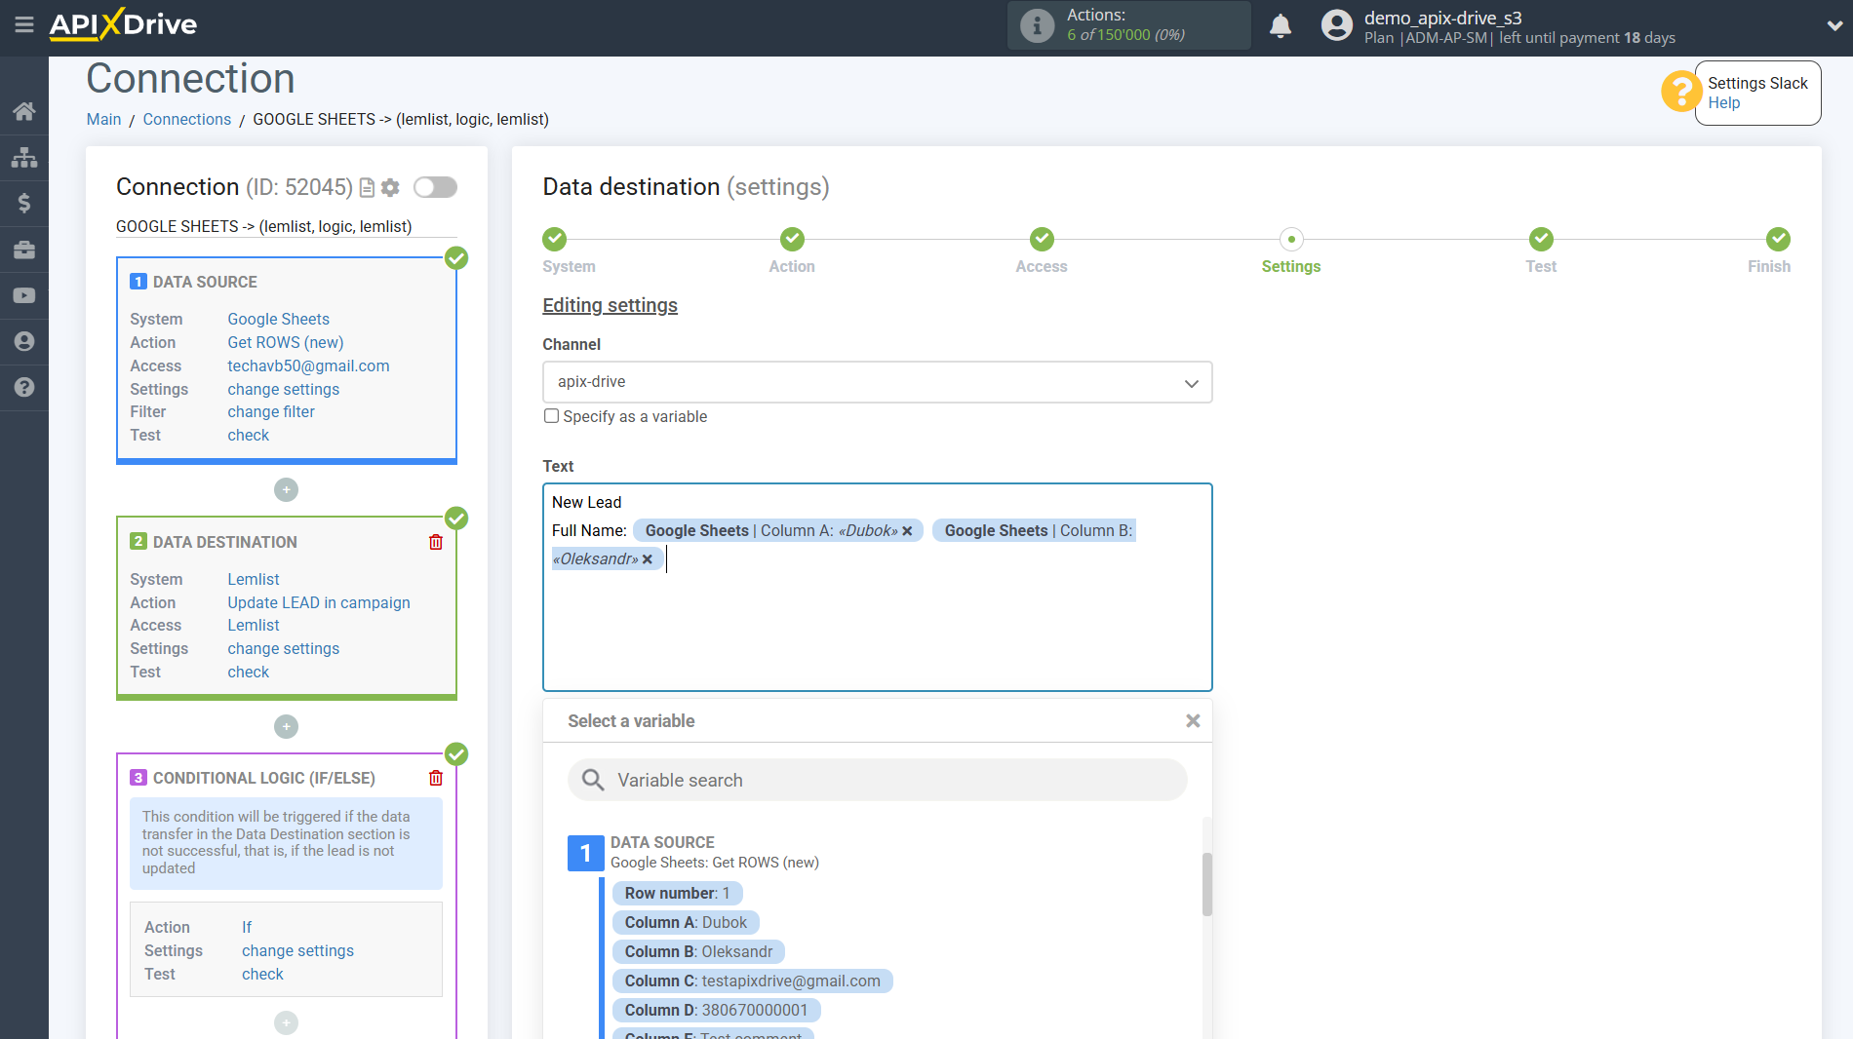Screen dimensions: 1853x1039
Task: Open video tutorials icon in sidebar
Action: pos(24,295)
